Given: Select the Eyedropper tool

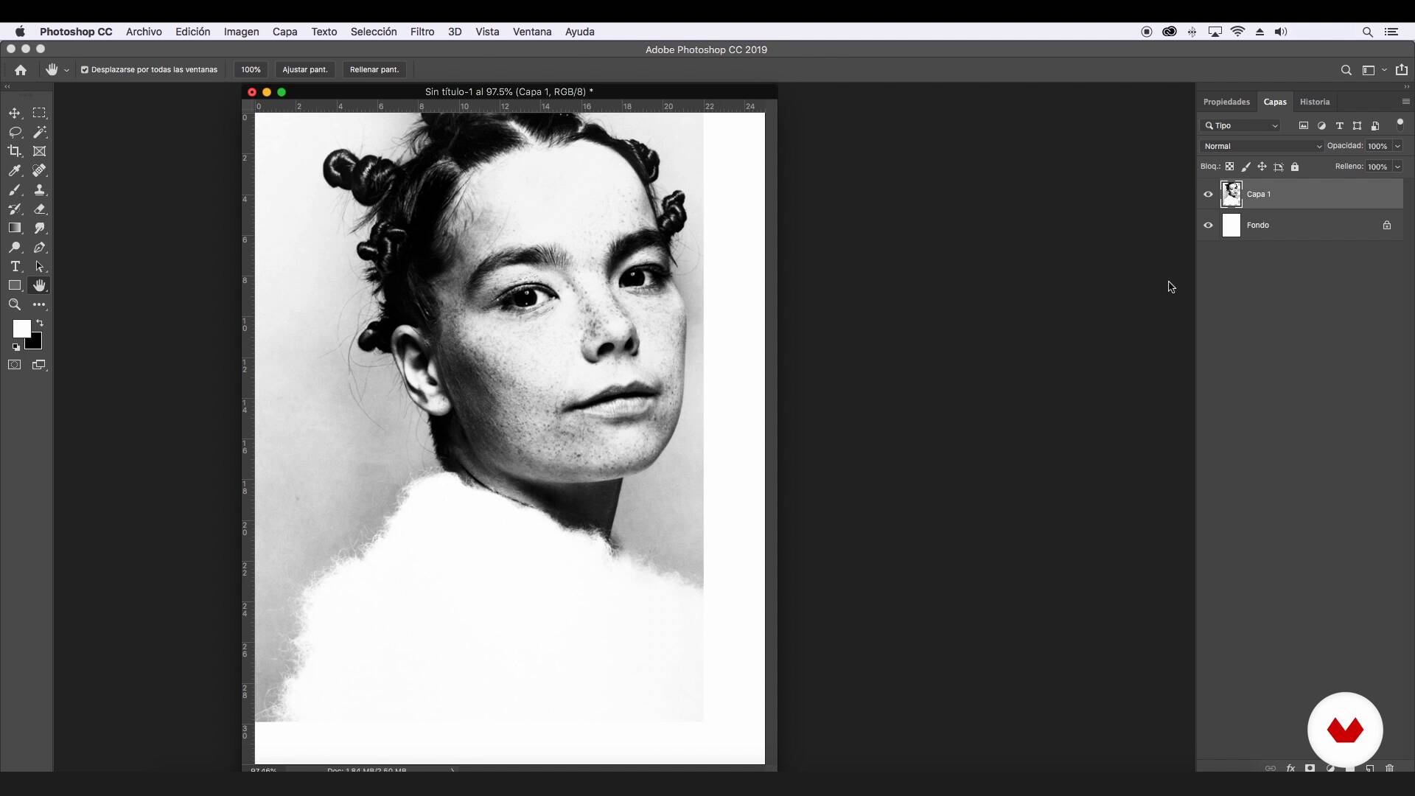Looking at the screenshot, I should (15, 170).
